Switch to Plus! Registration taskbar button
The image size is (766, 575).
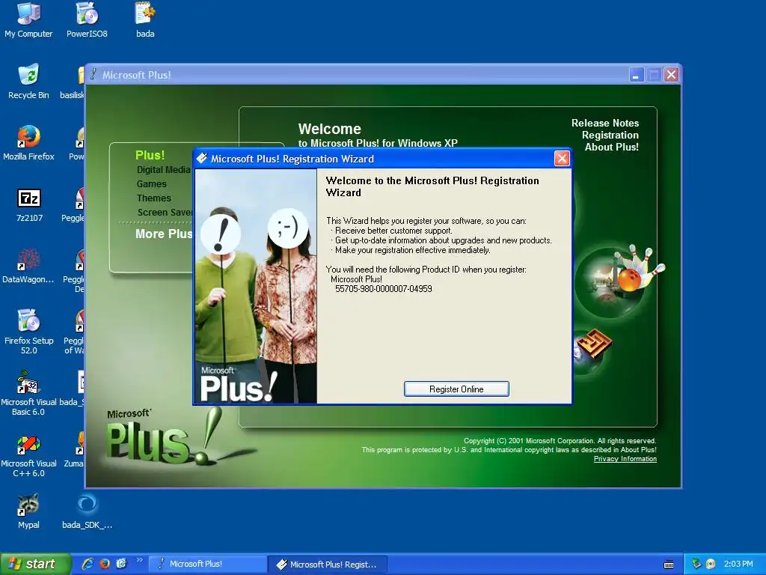click(328, 565)
